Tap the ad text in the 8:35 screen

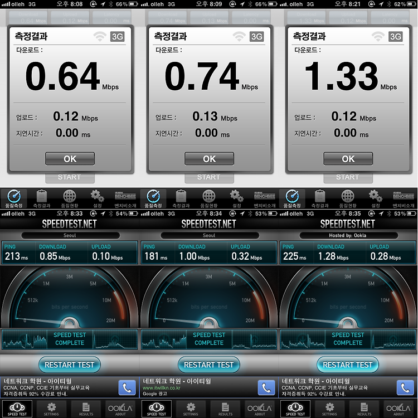[325, 387]
